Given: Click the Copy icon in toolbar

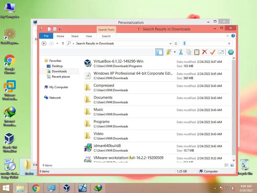Looking at the screenshot, I should pyautogui.click(x=189, y=52).
